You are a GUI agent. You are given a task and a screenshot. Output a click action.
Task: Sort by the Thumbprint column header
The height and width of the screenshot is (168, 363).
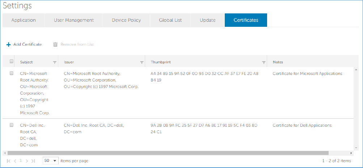(x=161, y=62)
